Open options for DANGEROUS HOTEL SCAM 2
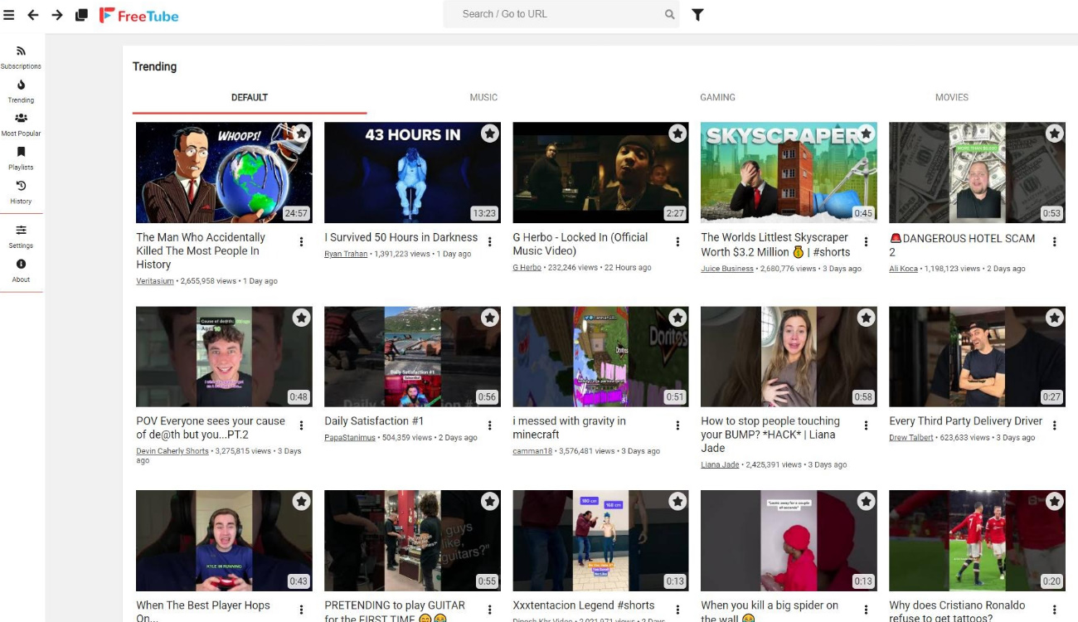Viewport: 1078px width, 622px height. pyautogui.click(x=1055, y=242)
